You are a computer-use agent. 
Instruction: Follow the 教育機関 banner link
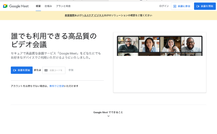pos(70,16)
